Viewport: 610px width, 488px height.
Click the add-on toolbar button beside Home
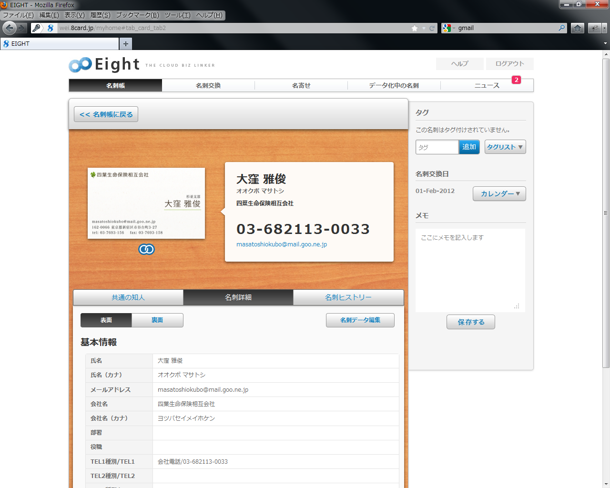point(594,28)
